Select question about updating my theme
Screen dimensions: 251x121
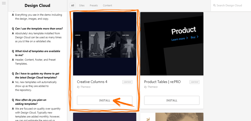[x=37, y=76]
